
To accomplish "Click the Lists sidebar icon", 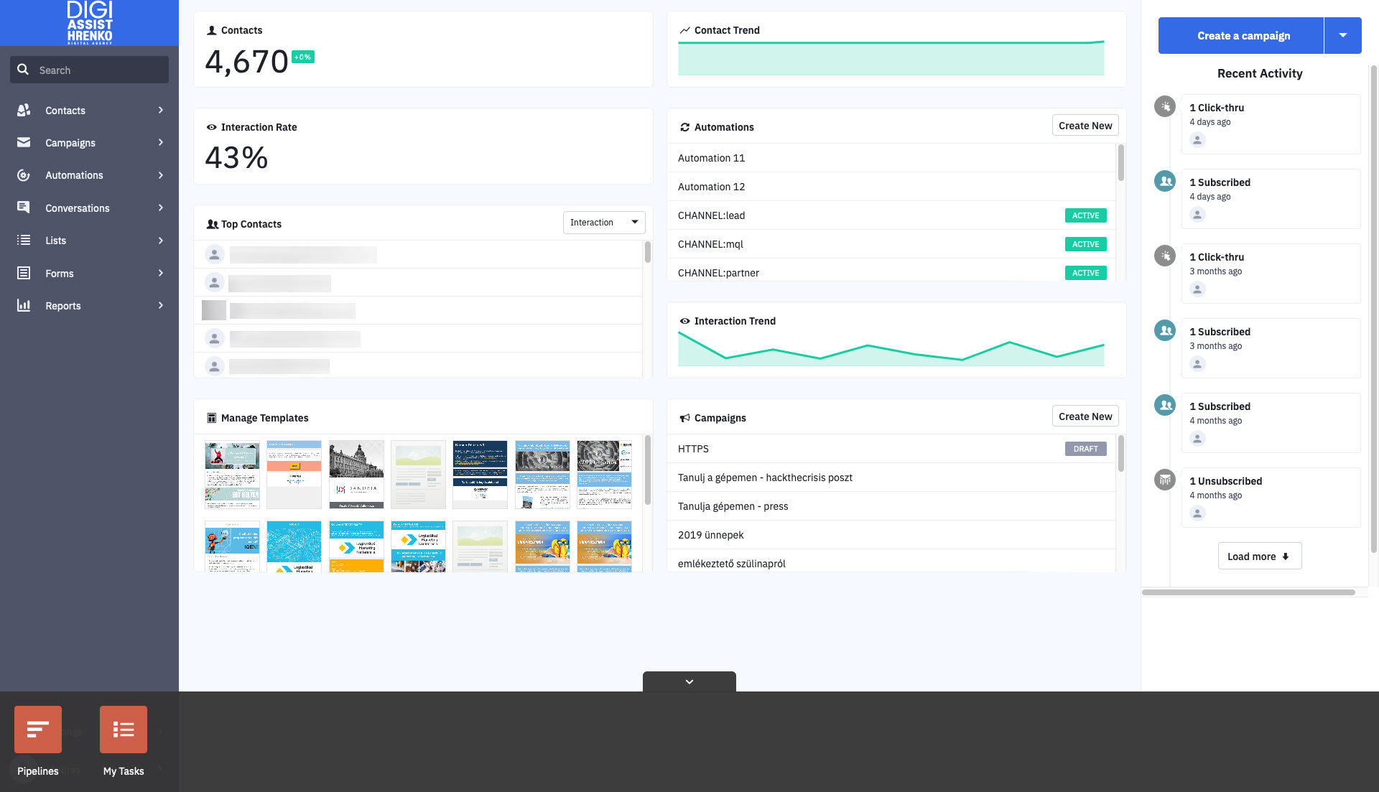I will tap(24, 241).
